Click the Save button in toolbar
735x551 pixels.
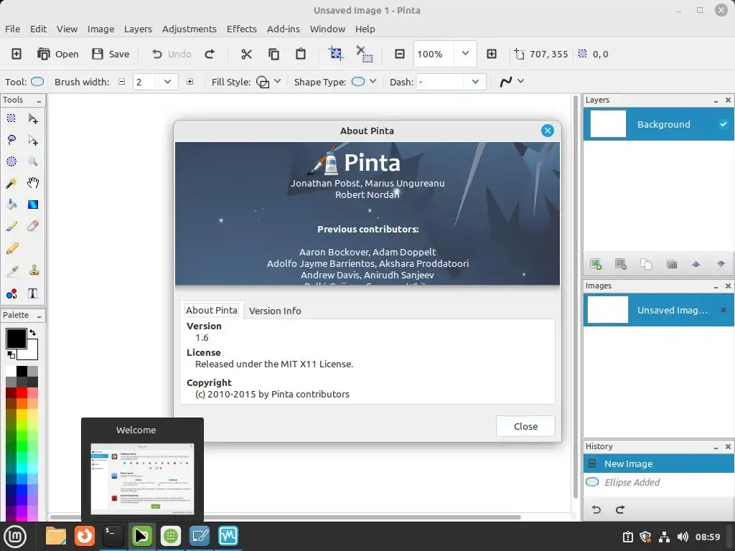click(111, 54)
